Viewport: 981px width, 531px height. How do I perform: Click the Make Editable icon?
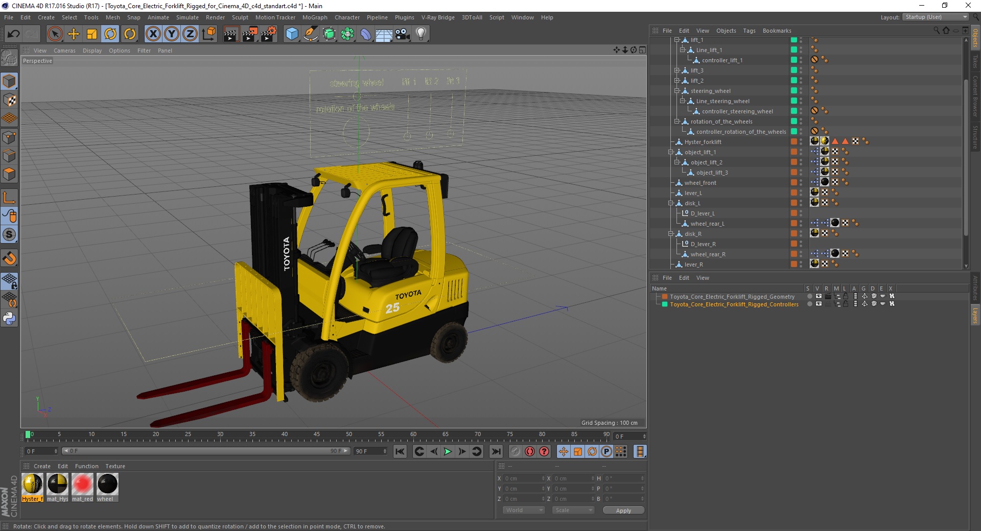click(9, 58)
